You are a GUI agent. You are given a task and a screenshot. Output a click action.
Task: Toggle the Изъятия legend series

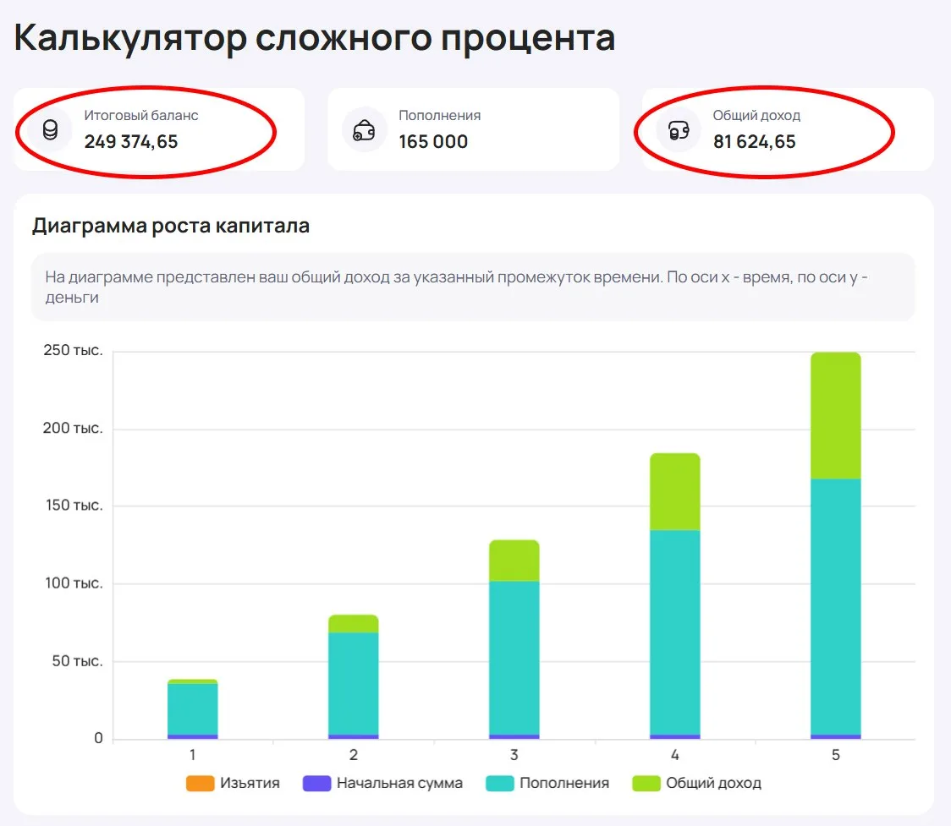233,783
